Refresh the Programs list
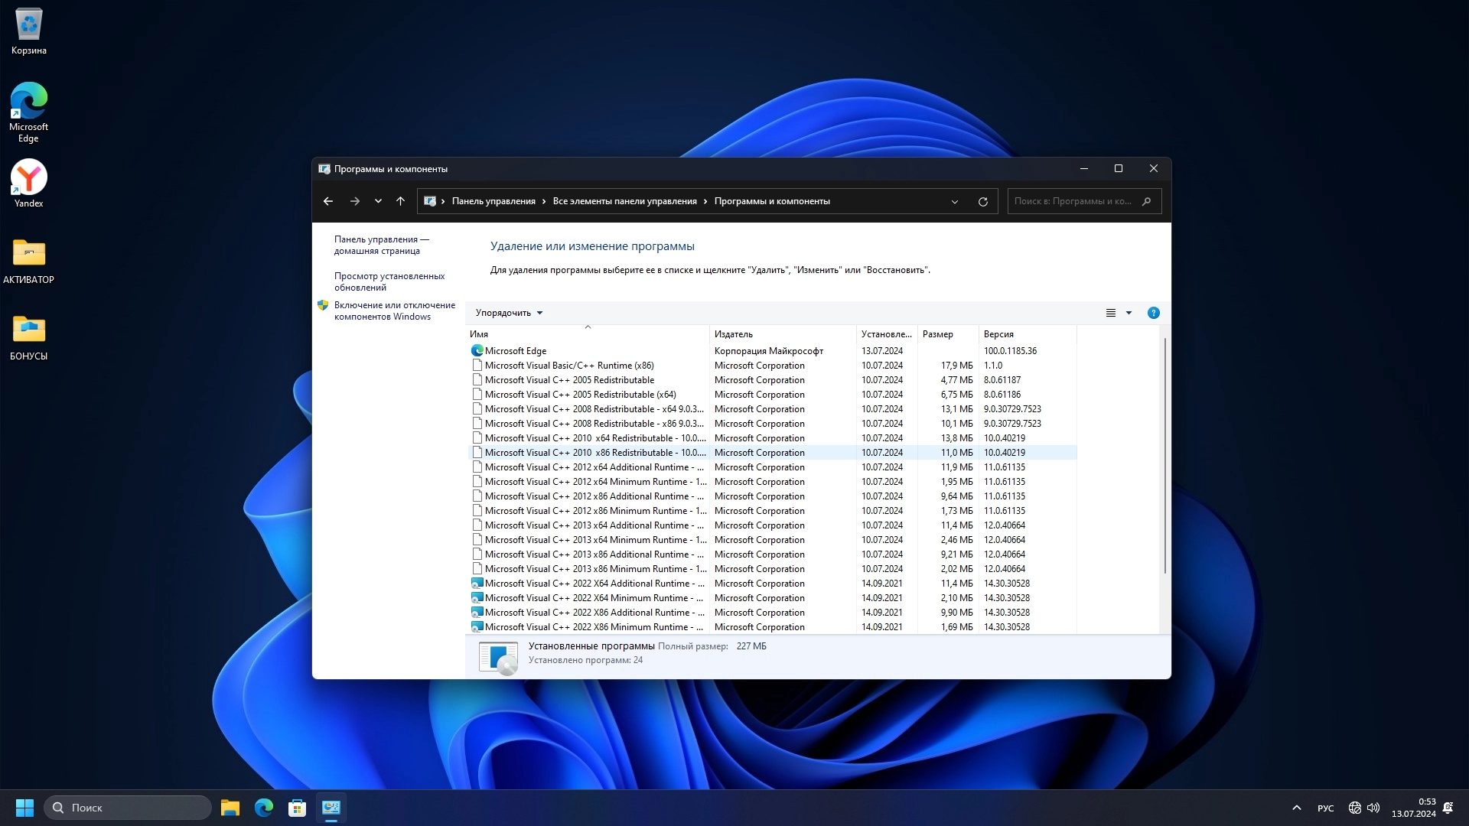 click(983, 202)
